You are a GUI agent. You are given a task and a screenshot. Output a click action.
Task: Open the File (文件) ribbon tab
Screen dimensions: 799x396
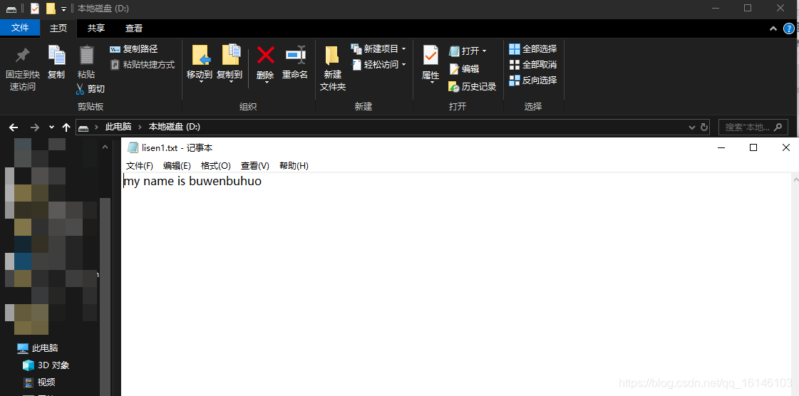tap(20, 28)
